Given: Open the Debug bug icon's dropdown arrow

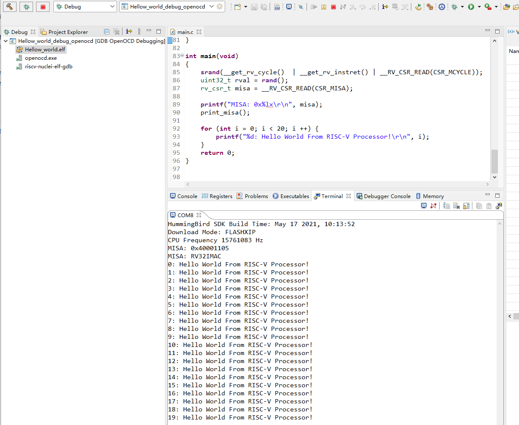Looking at the screenshot, I should 462,7.
